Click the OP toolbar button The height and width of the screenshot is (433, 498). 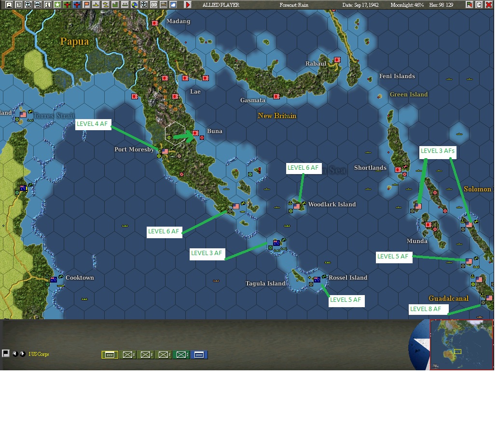tap(154, 5)
